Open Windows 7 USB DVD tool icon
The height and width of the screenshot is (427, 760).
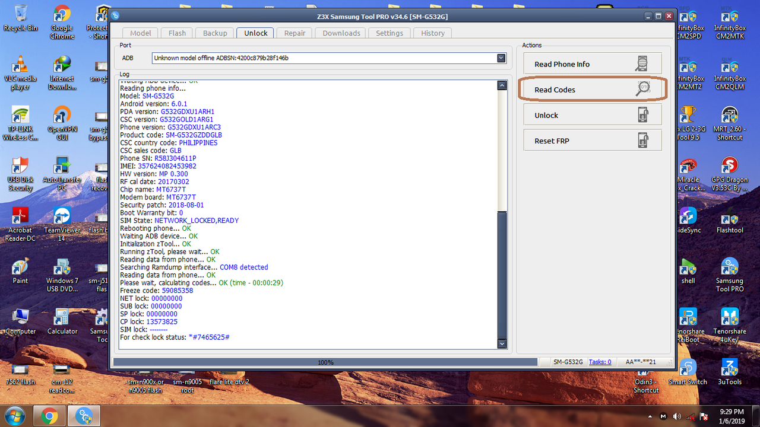tap(62, 275)
